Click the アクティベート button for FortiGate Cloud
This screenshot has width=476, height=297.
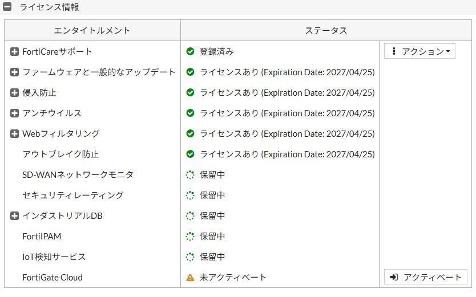click(426, 277)
